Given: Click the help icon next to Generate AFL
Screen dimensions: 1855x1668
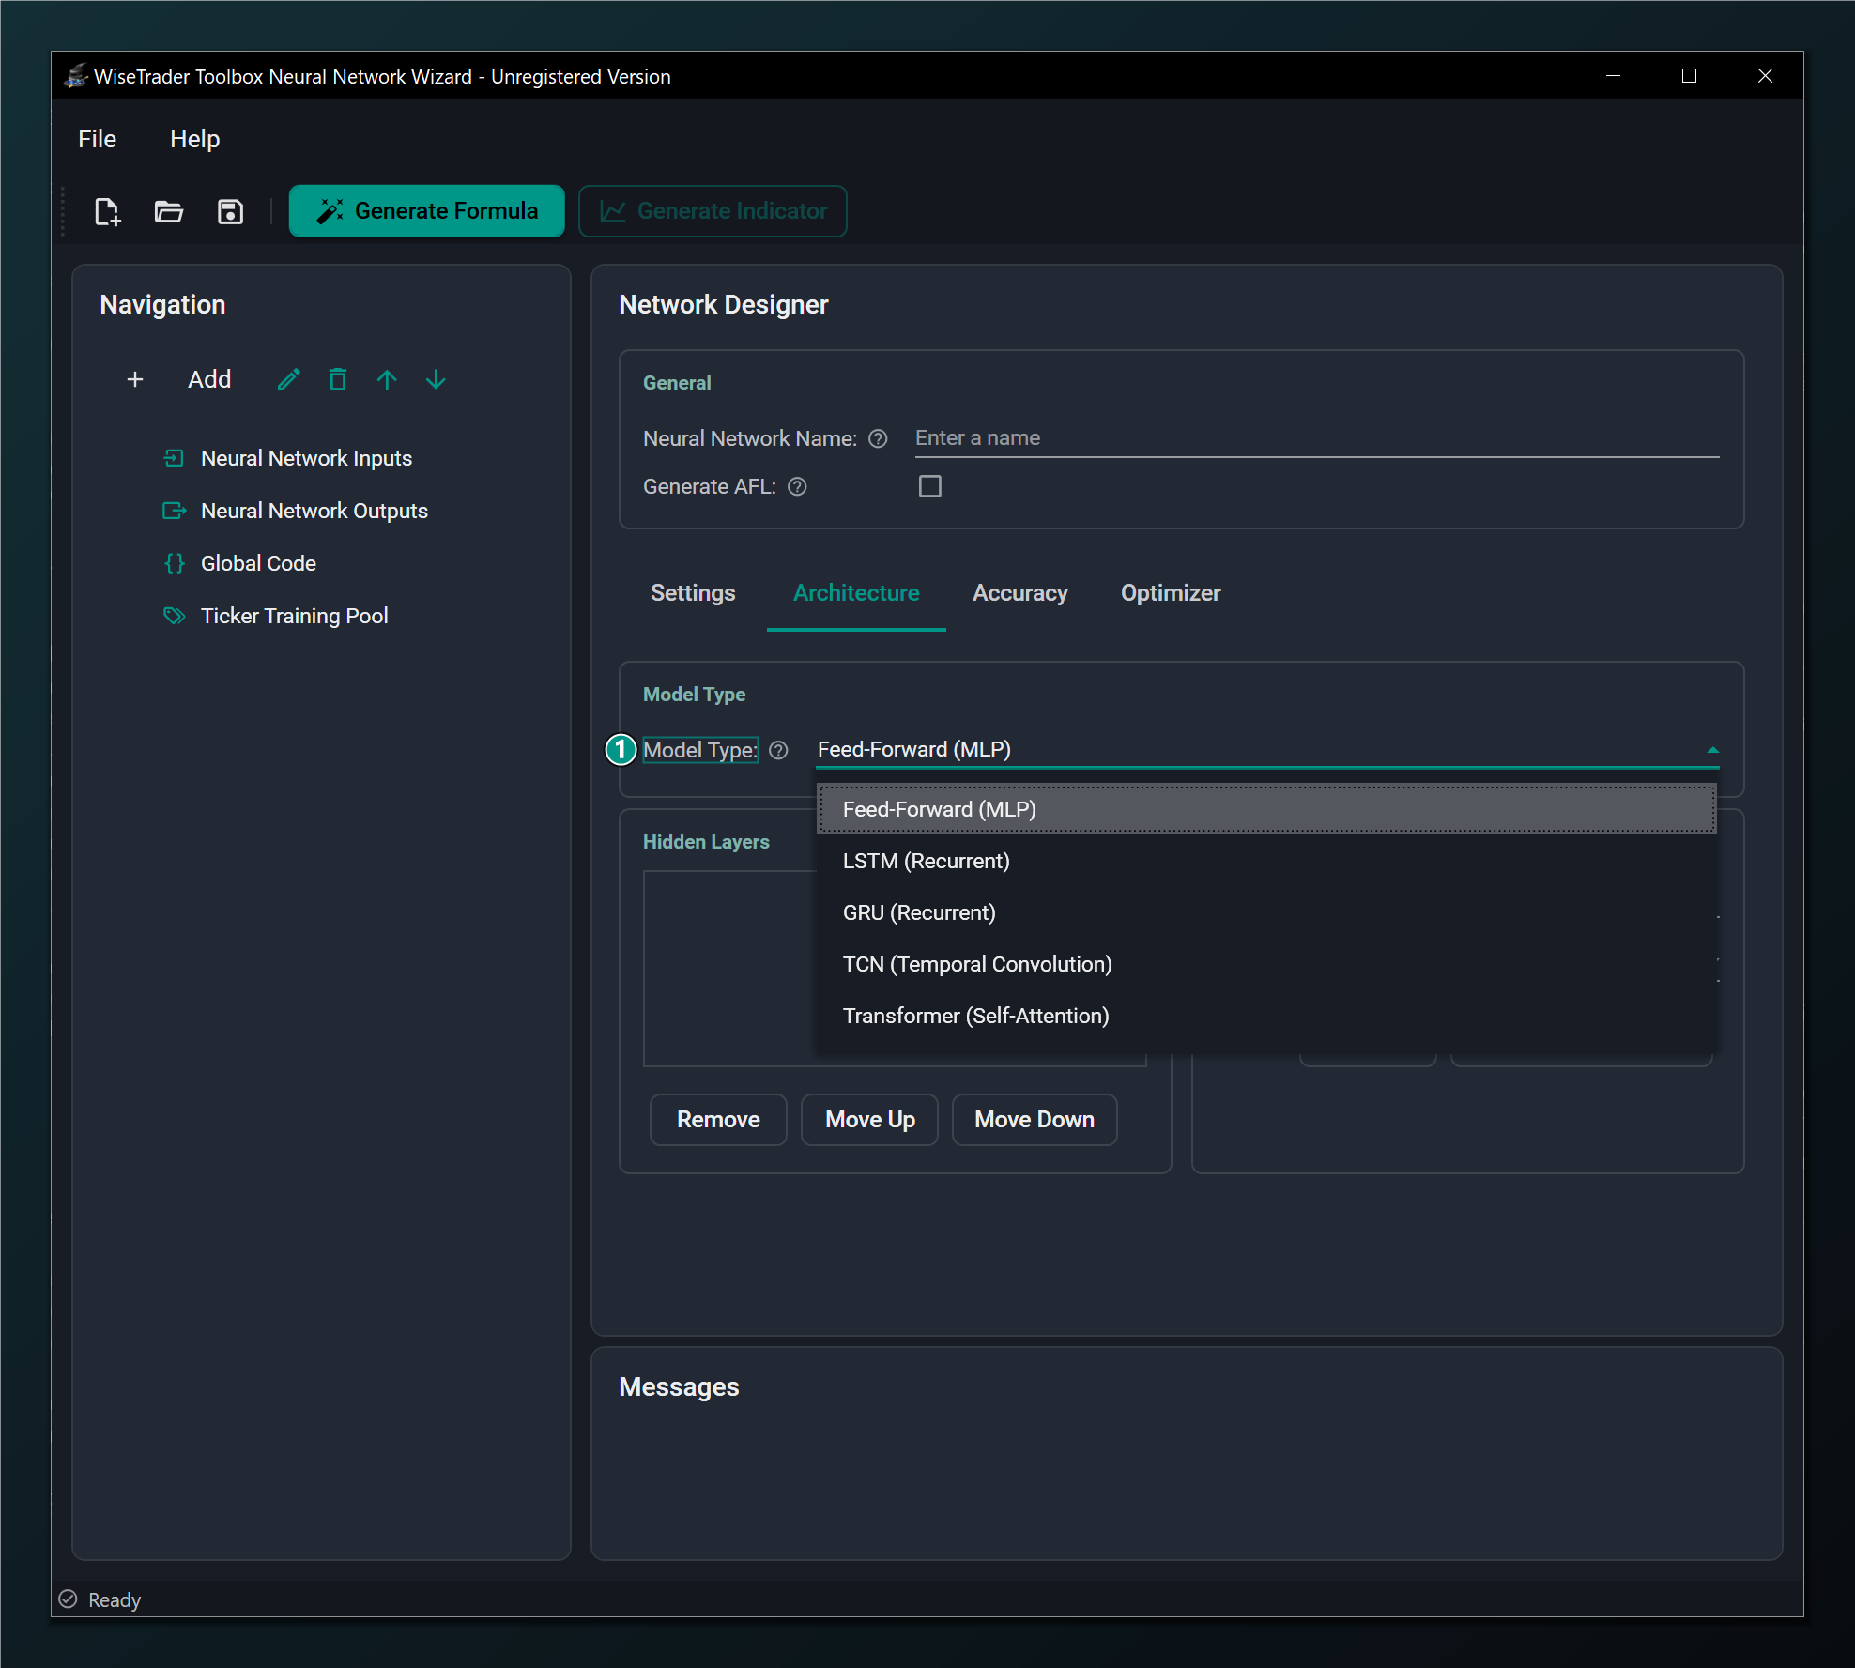Looking at the screenshot, I should (797, 486).
